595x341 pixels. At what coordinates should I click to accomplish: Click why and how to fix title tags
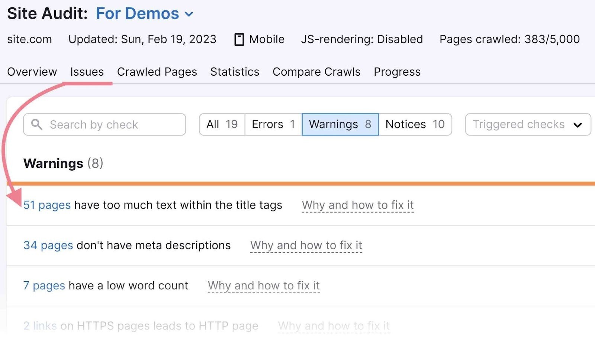click(358, 205)
